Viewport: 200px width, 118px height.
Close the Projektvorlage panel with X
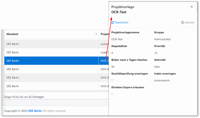click(192, 7)
